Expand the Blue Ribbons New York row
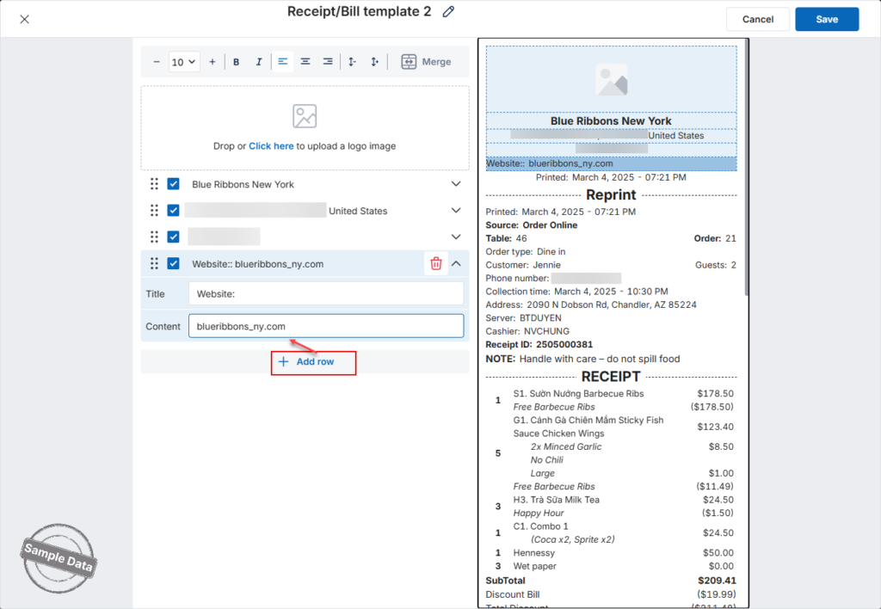The image size is (881, 609). (456, 184)
